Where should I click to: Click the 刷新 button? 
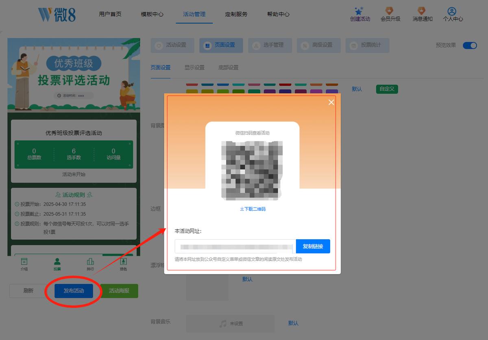28,291
